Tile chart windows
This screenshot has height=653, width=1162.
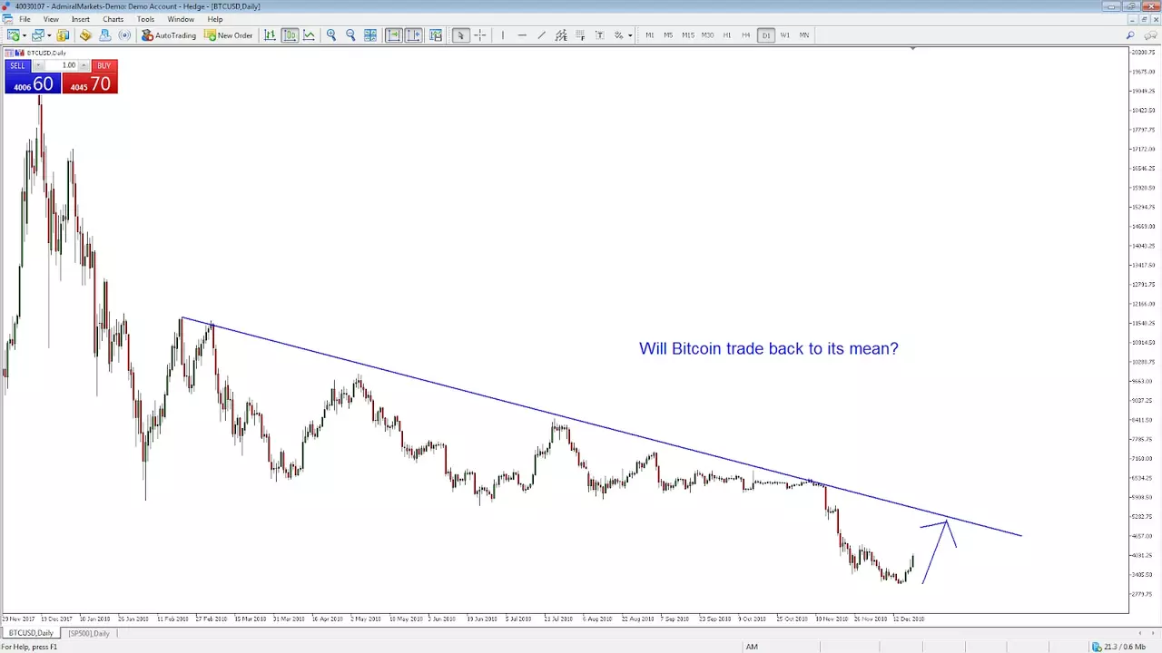click(x=370, y=35)
